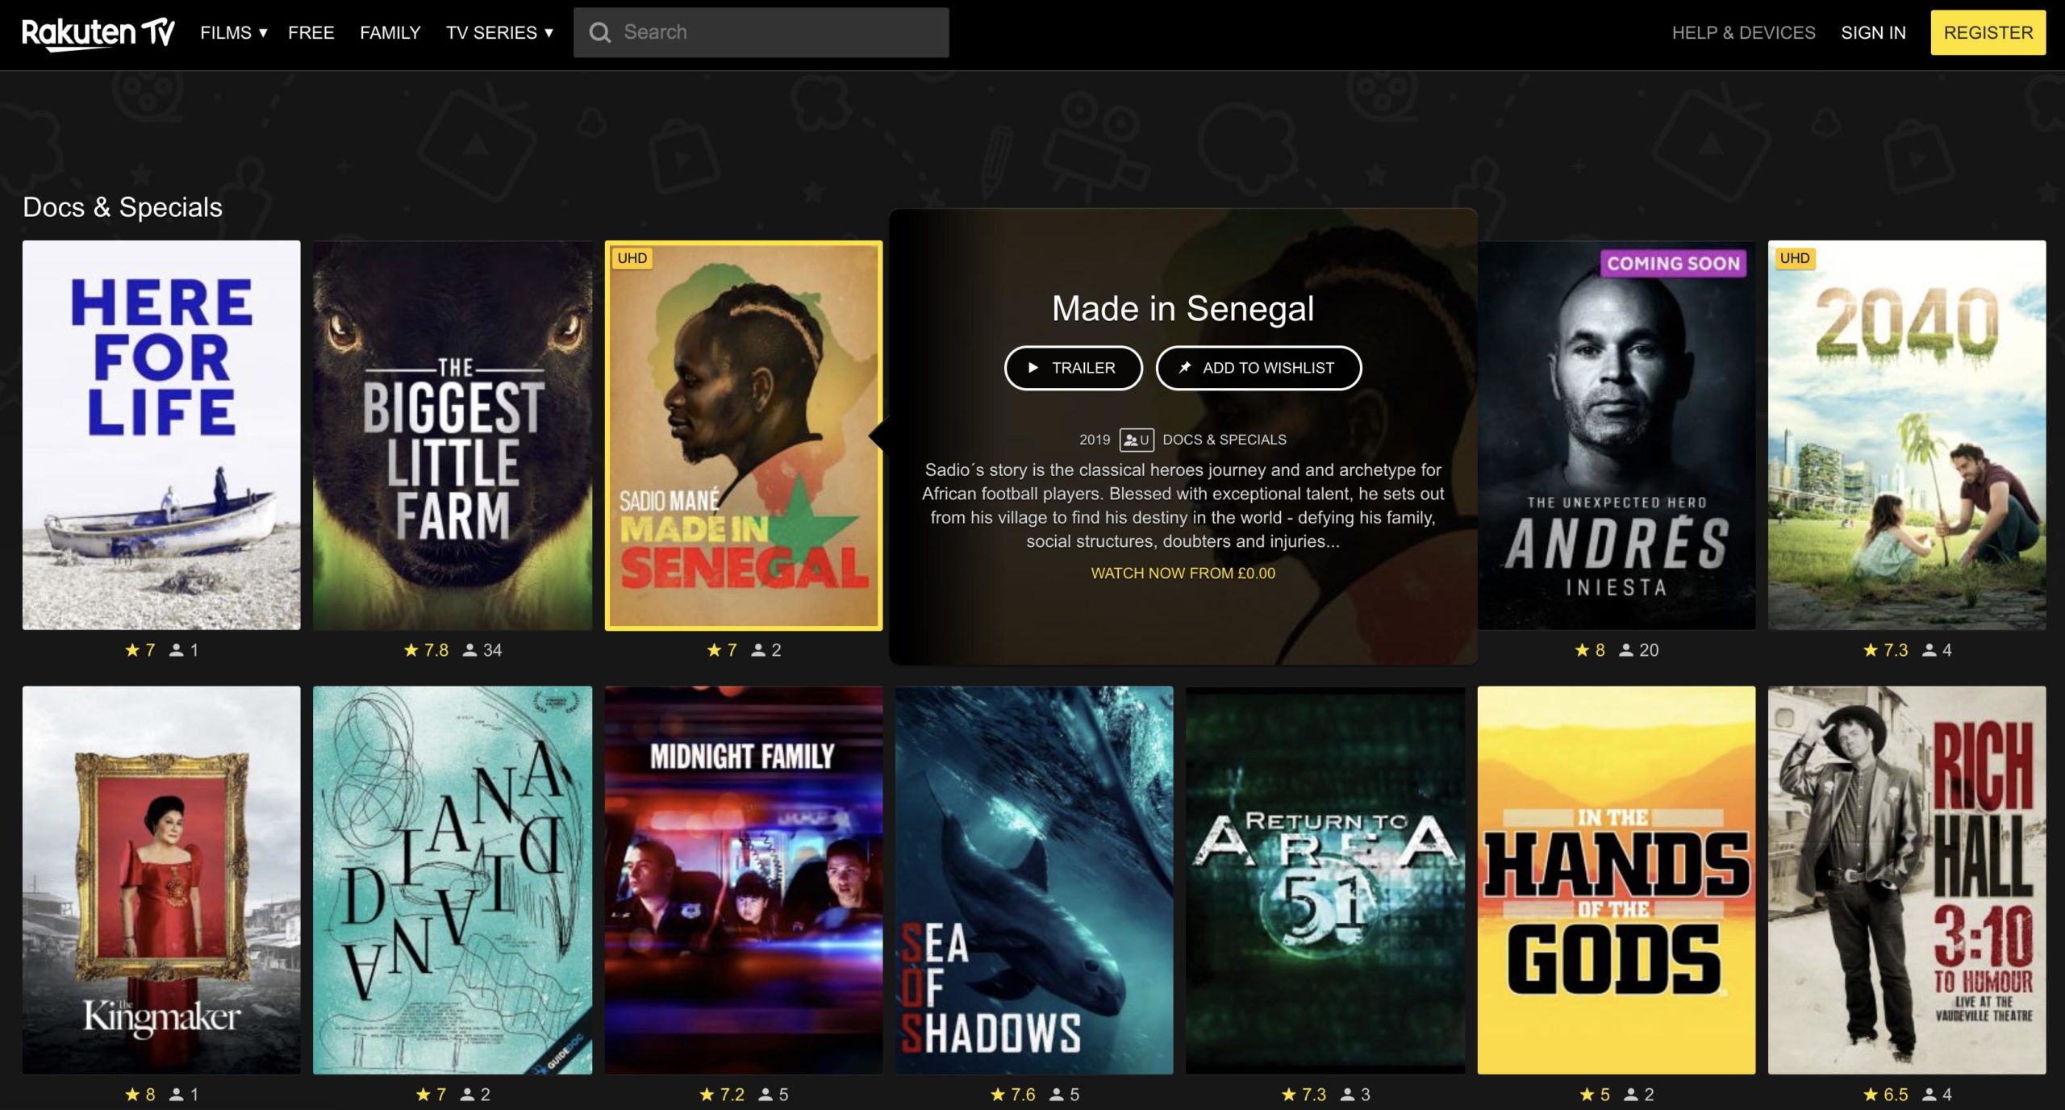Open Andrés Iniesta The Unexpected Hero poster

point(1617,435)
